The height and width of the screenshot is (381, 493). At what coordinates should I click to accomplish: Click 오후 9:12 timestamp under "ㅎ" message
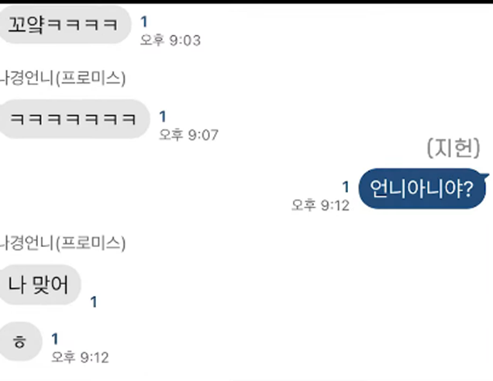[x=80, y=358]
